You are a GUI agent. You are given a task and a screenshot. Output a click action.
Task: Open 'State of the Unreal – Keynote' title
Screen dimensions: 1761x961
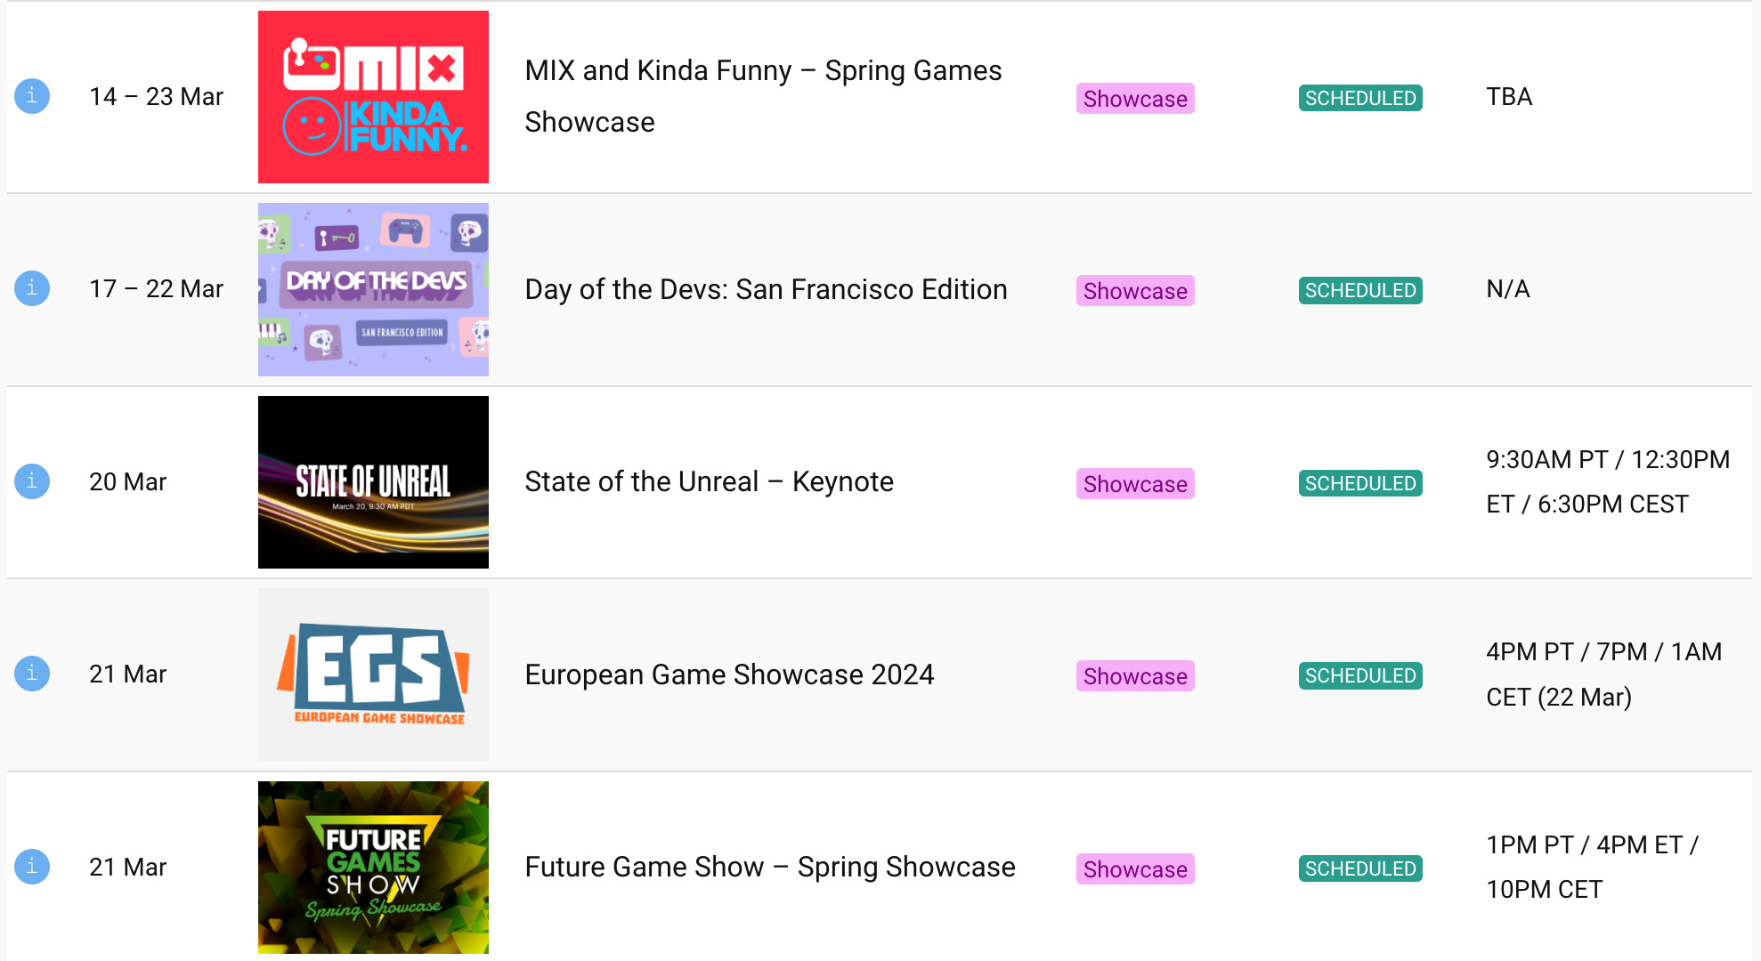(709, 481)
